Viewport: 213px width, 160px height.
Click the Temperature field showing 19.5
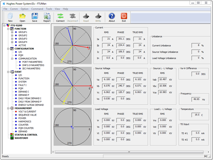point(196,115)
